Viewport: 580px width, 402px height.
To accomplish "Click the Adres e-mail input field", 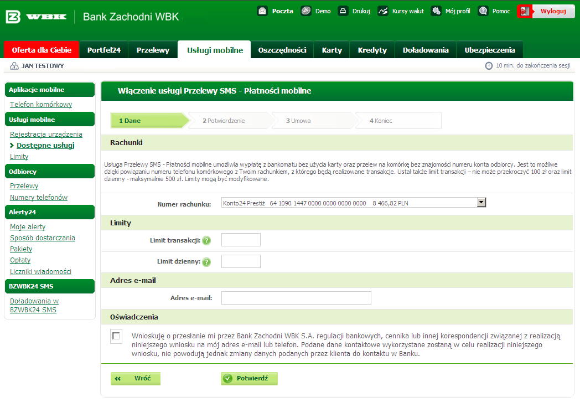I will coord(296,297).
